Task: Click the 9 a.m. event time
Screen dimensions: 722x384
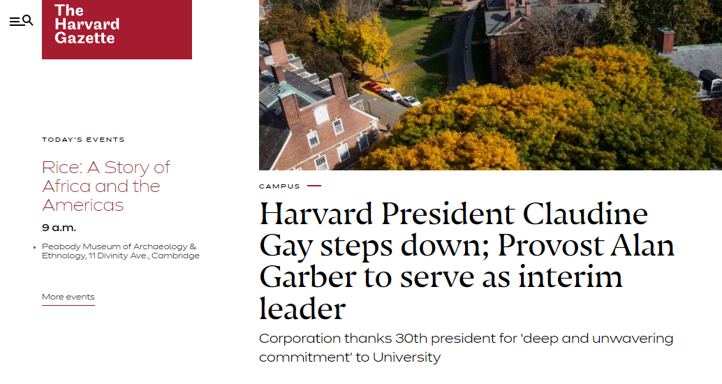Action: pyautogui.click(x=59, y=228)
